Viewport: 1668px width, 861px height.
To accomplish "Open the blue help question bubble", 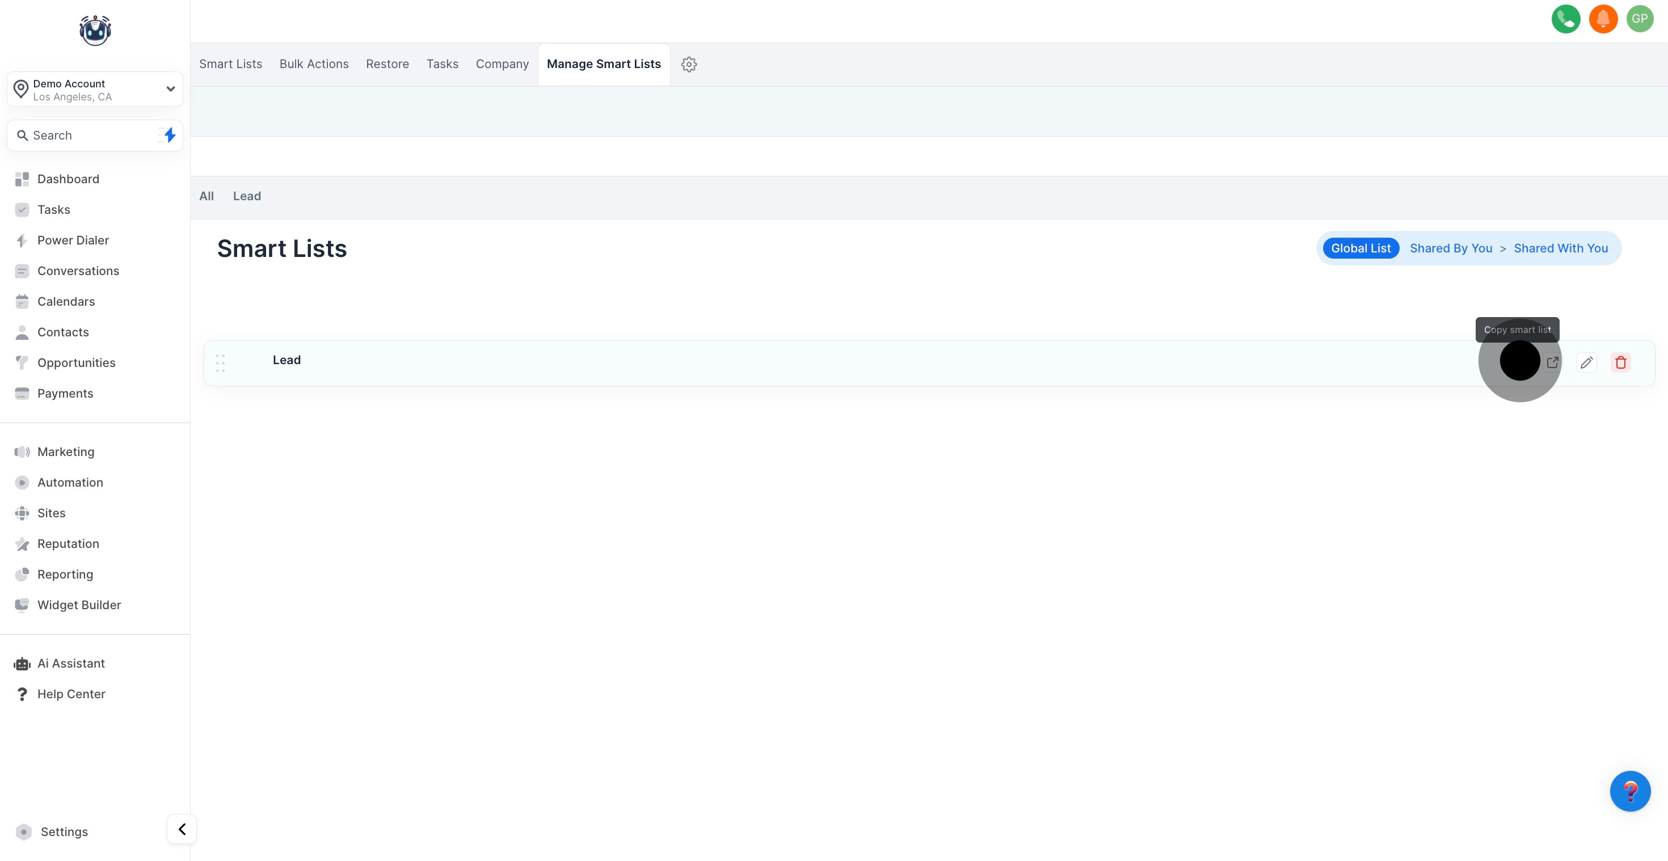I will coord(1629,791).
